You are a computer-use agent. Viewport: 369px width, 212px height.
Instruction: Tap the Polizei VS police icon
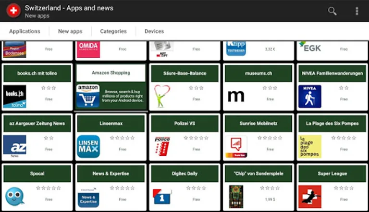[162, 146]
